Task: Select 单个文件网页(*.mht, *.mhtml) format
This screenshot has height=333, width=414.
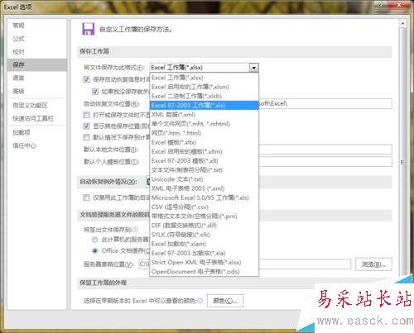Action: click(204, 124)
